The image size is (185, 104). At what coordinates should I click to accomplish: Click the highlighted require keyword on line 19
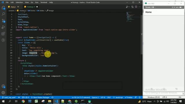(x=33, y=53)
